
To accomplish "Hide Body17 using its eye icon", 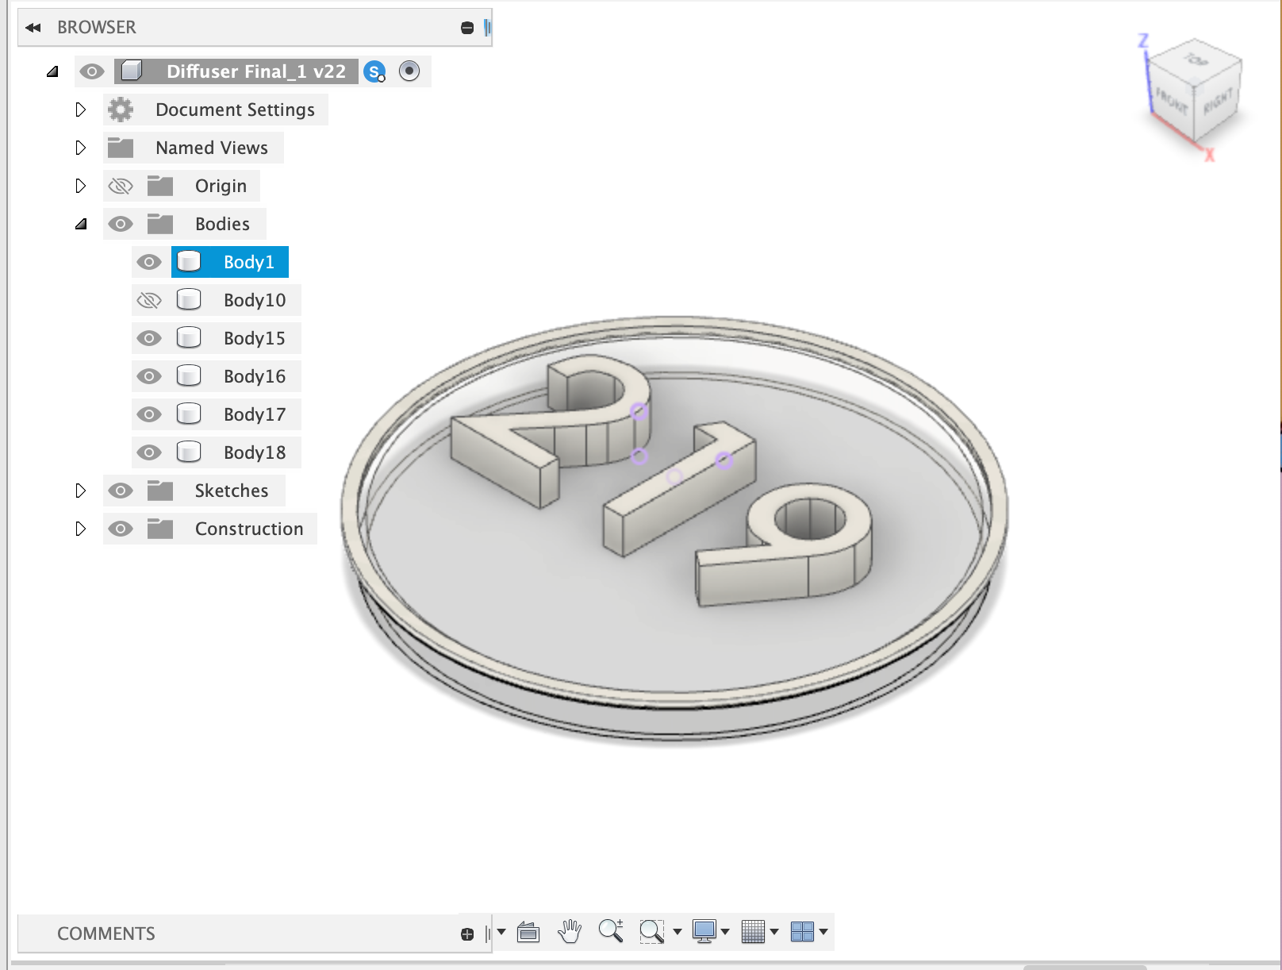I will point(149,414).
